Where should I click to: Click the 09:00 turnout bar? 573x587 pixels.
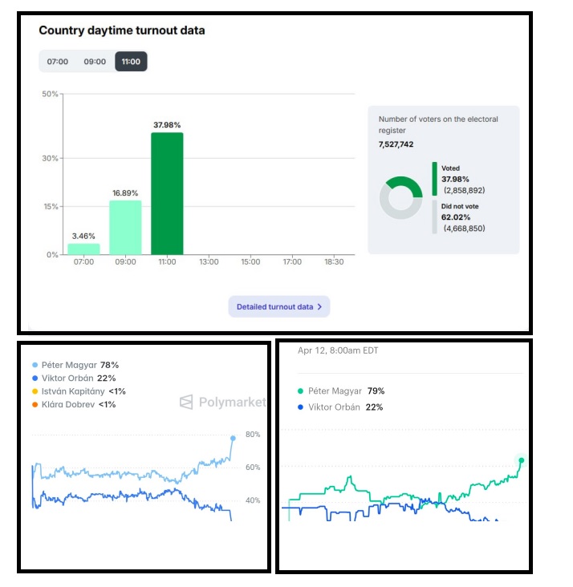[x=125, y=227]
